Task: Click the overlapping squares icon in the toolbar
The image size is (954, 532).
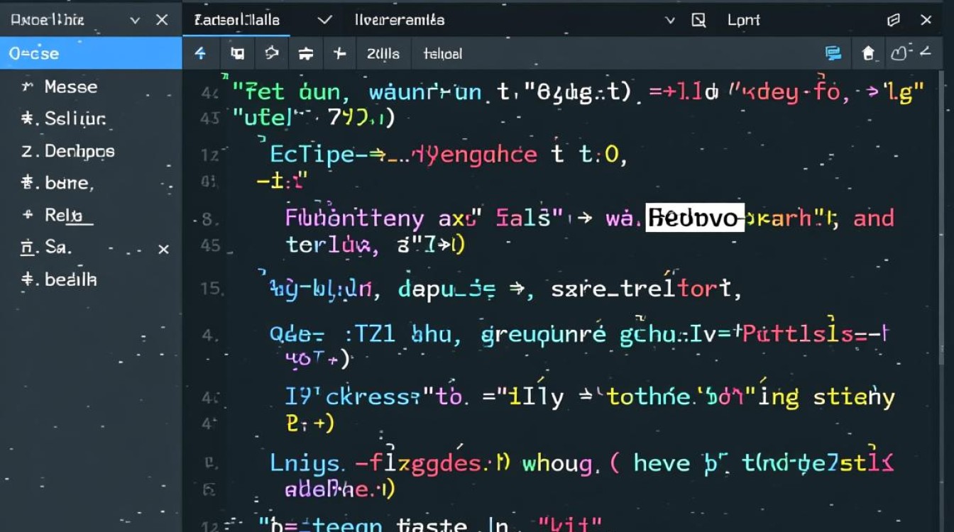Action: (237, 53)
